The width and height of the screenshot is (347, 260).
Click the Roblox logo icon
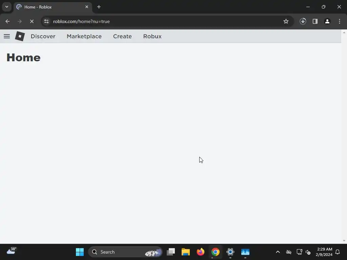20,36
